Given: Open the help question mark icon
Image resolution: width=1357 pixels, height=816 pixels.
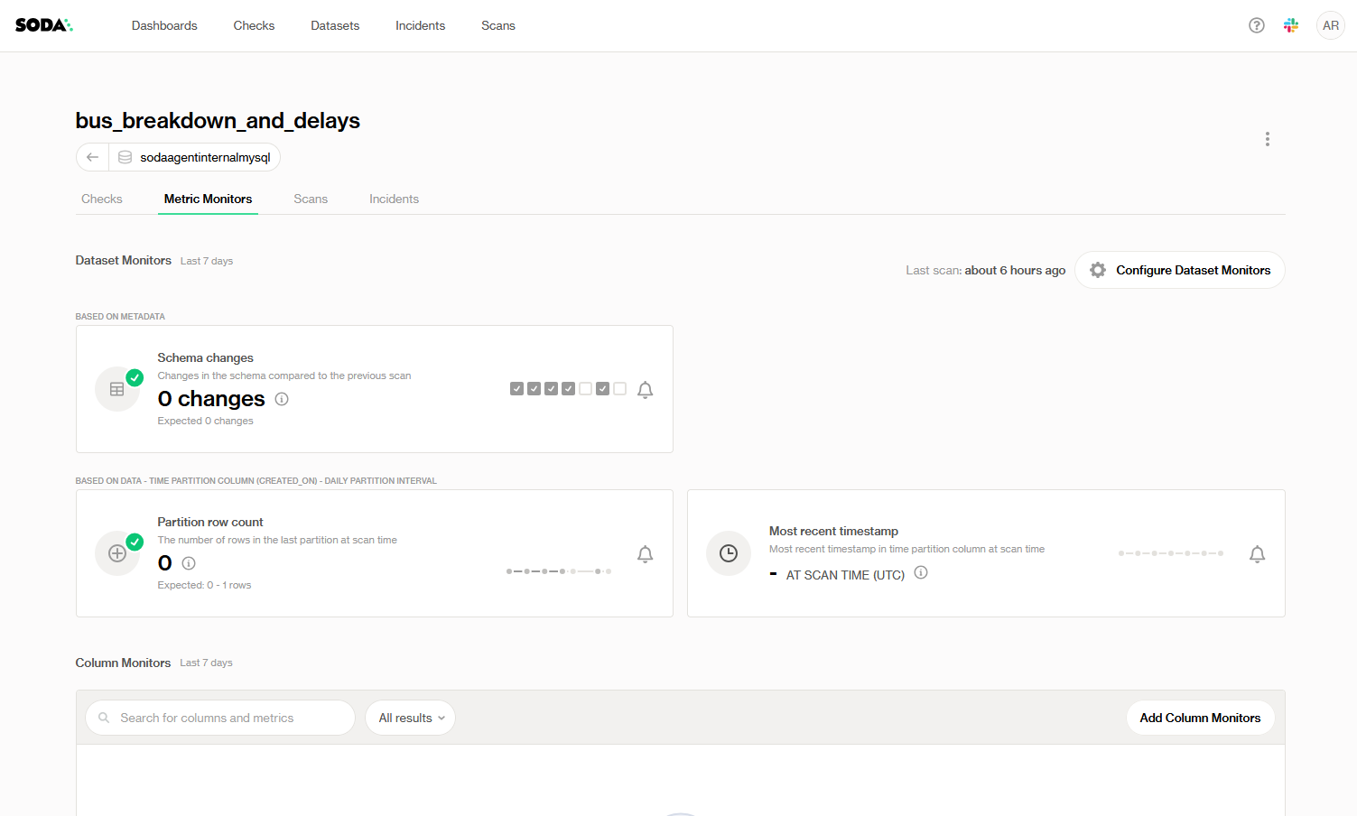Looking at the screenshot, I should [x=1256, y=25].
